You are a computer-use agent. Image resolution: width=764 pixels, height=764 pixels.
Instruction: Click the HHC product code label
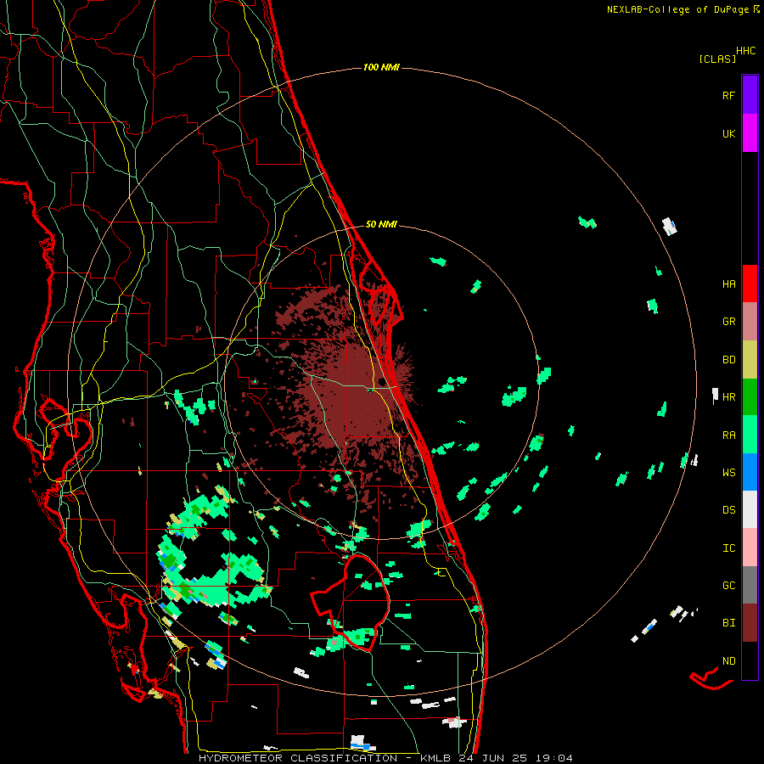tap(745, 51)
